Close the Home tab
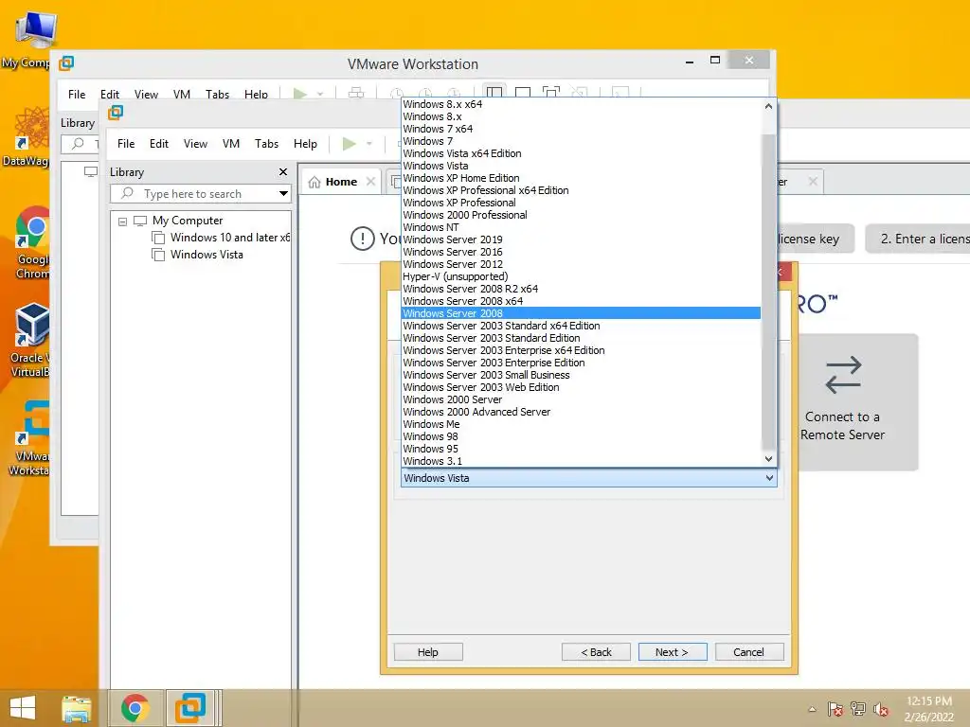Image resolution: width=970 pixels, height=727 pixels. coord(370,181)
